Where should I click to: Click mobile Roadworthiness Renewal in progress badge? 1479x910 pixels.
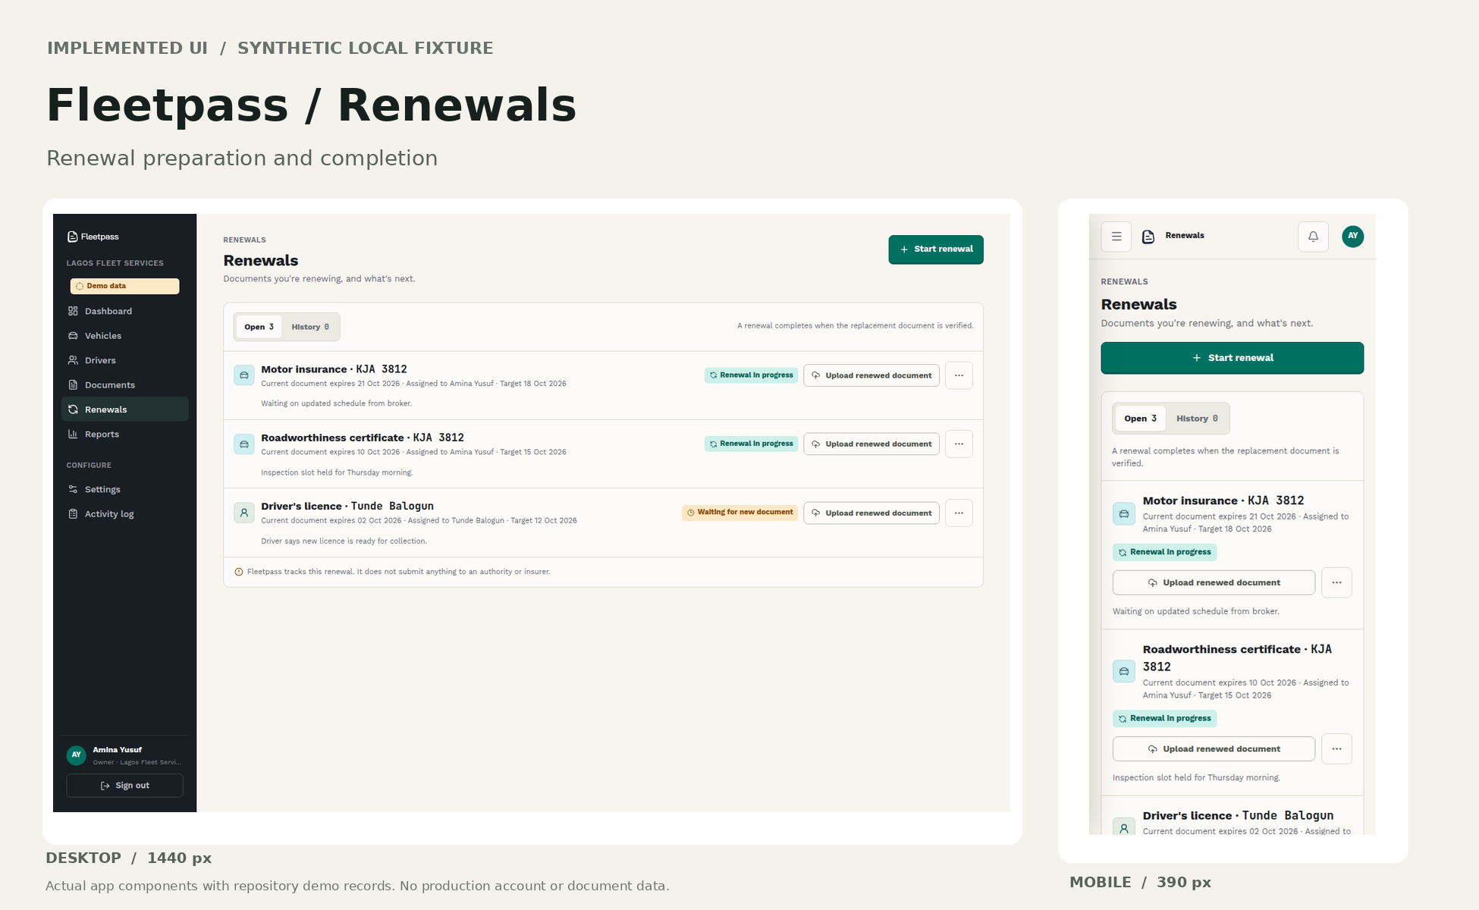pyautogui.click(x=1165, y=718)
